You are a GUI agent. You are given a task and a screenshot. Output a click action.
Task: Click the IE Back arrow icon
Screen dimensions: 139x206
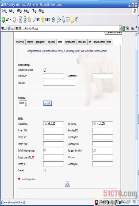pos(3,20)
